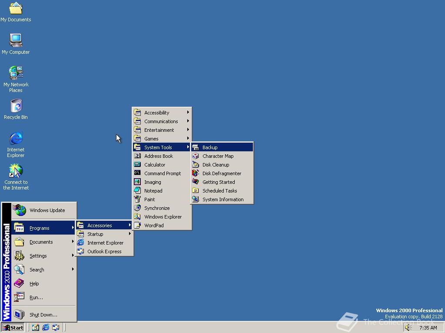Click the WordPad icon
Screen dimensions: 445x333
[137, 225]
